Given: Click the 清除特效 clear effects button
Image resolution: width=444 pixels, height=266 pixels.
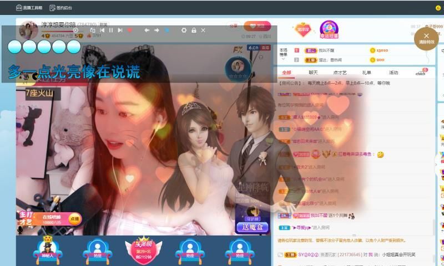Looking at the screenshot, I should [x=426, y=38].
